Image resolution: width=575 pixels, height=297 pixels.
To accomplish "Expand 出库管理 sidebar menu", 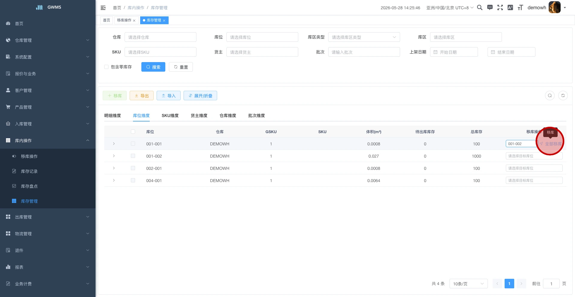I will (48, 217).
